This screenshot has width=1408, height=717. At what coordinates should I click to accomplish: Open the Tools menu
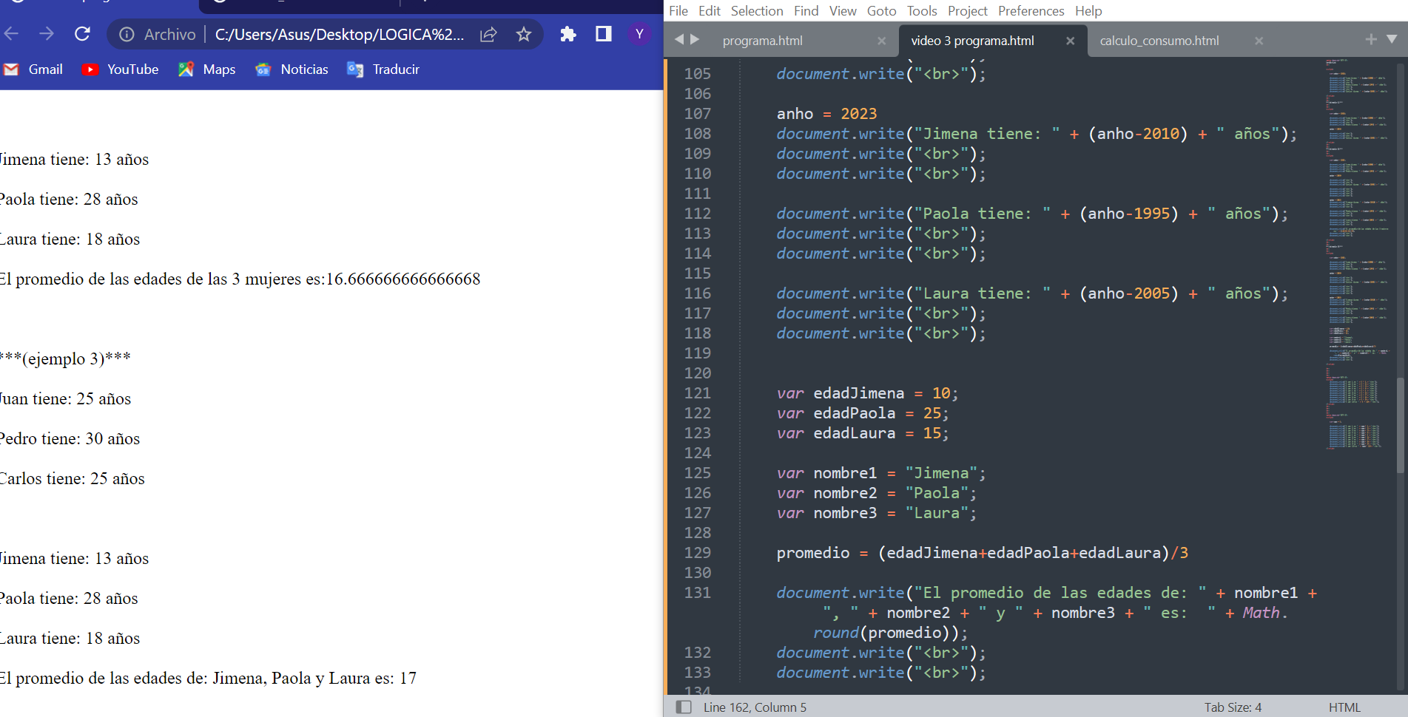coord(922,10)
